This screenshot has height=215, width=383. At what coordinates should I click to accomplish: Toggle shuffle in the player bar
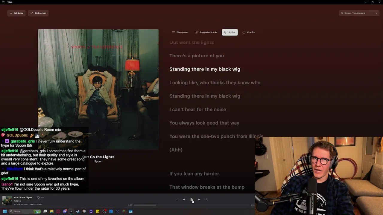177,199
